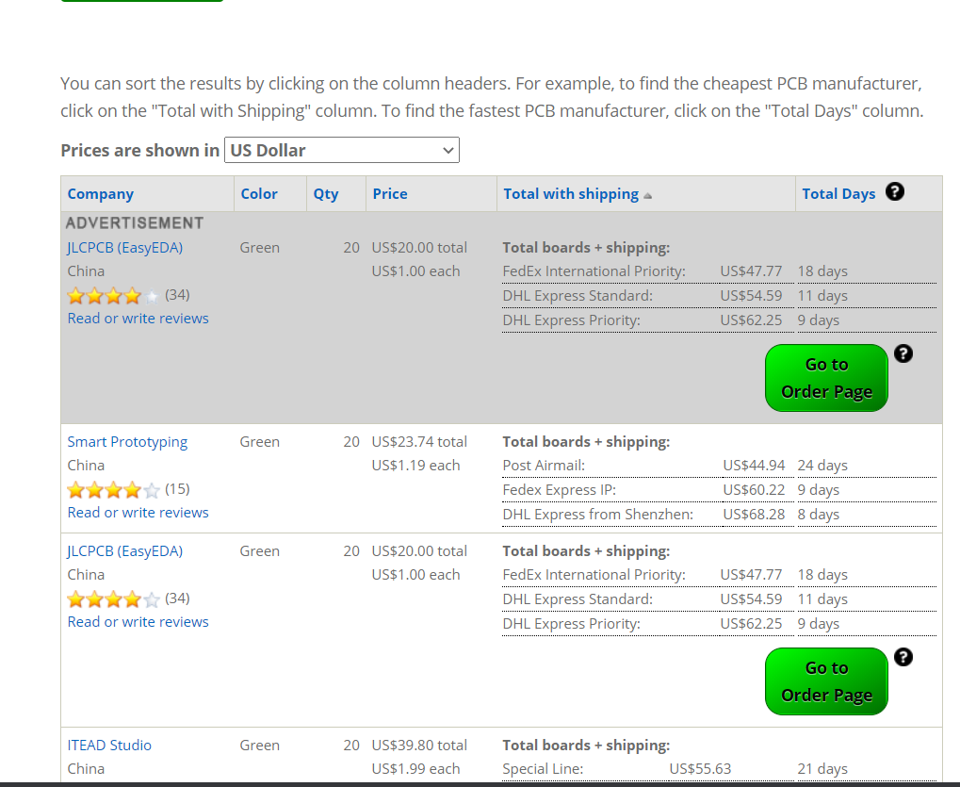Screen dimensions: 960x787
Task: Sort results by the Price column
Action: pos(390,193)
